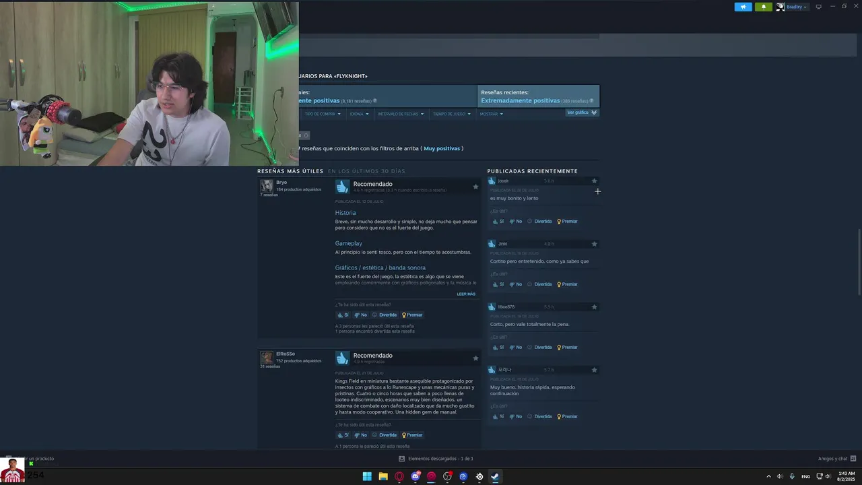Click the star icon on ElRoSSo's review

pos(475,358)
